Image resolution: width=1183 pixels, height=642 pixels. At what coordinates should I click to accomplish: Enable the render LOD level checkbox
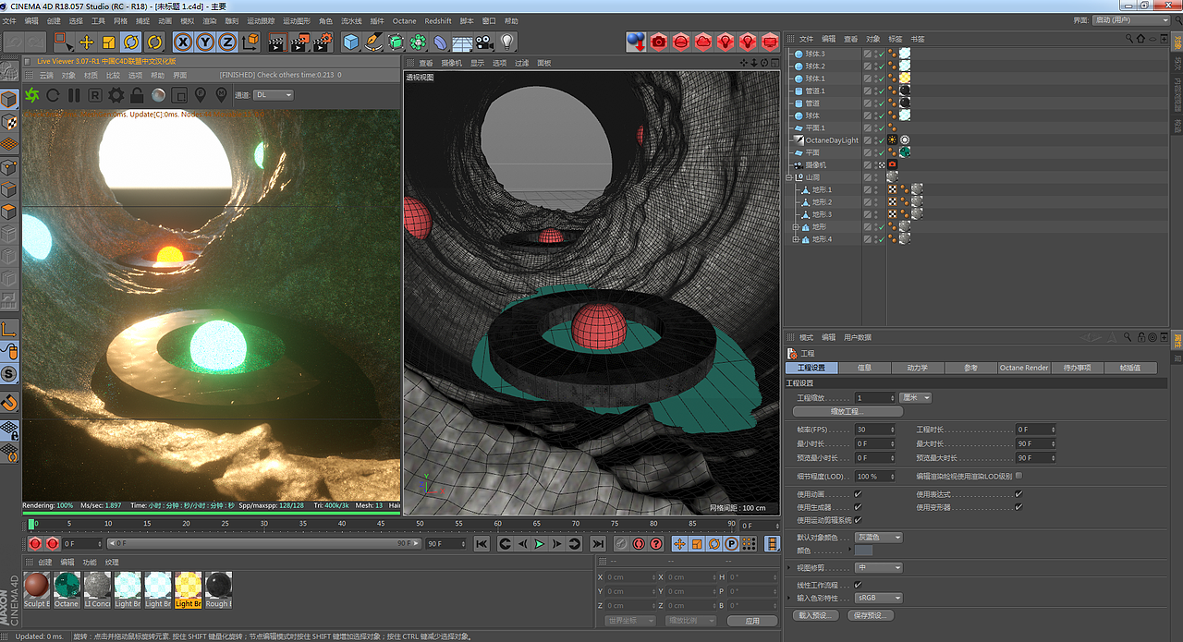tap(1018, 476)
